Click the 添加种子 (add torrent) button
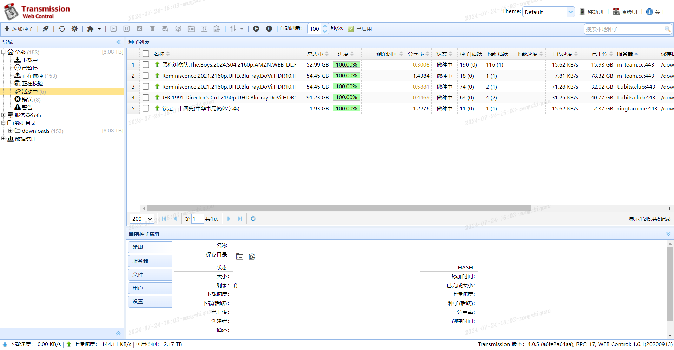Image resolution: width=674 pixels, height=350 pixels. (19, 29)
